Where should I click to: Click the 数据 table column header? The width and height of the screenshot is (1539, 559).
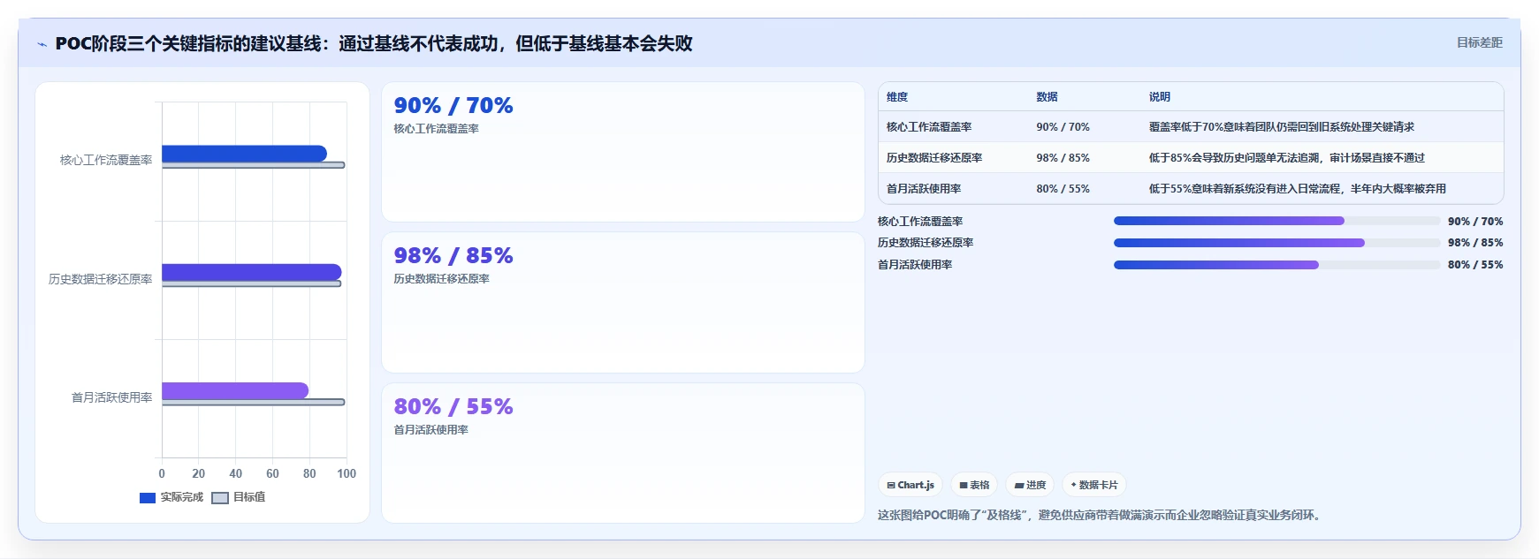click(1048, 97)
